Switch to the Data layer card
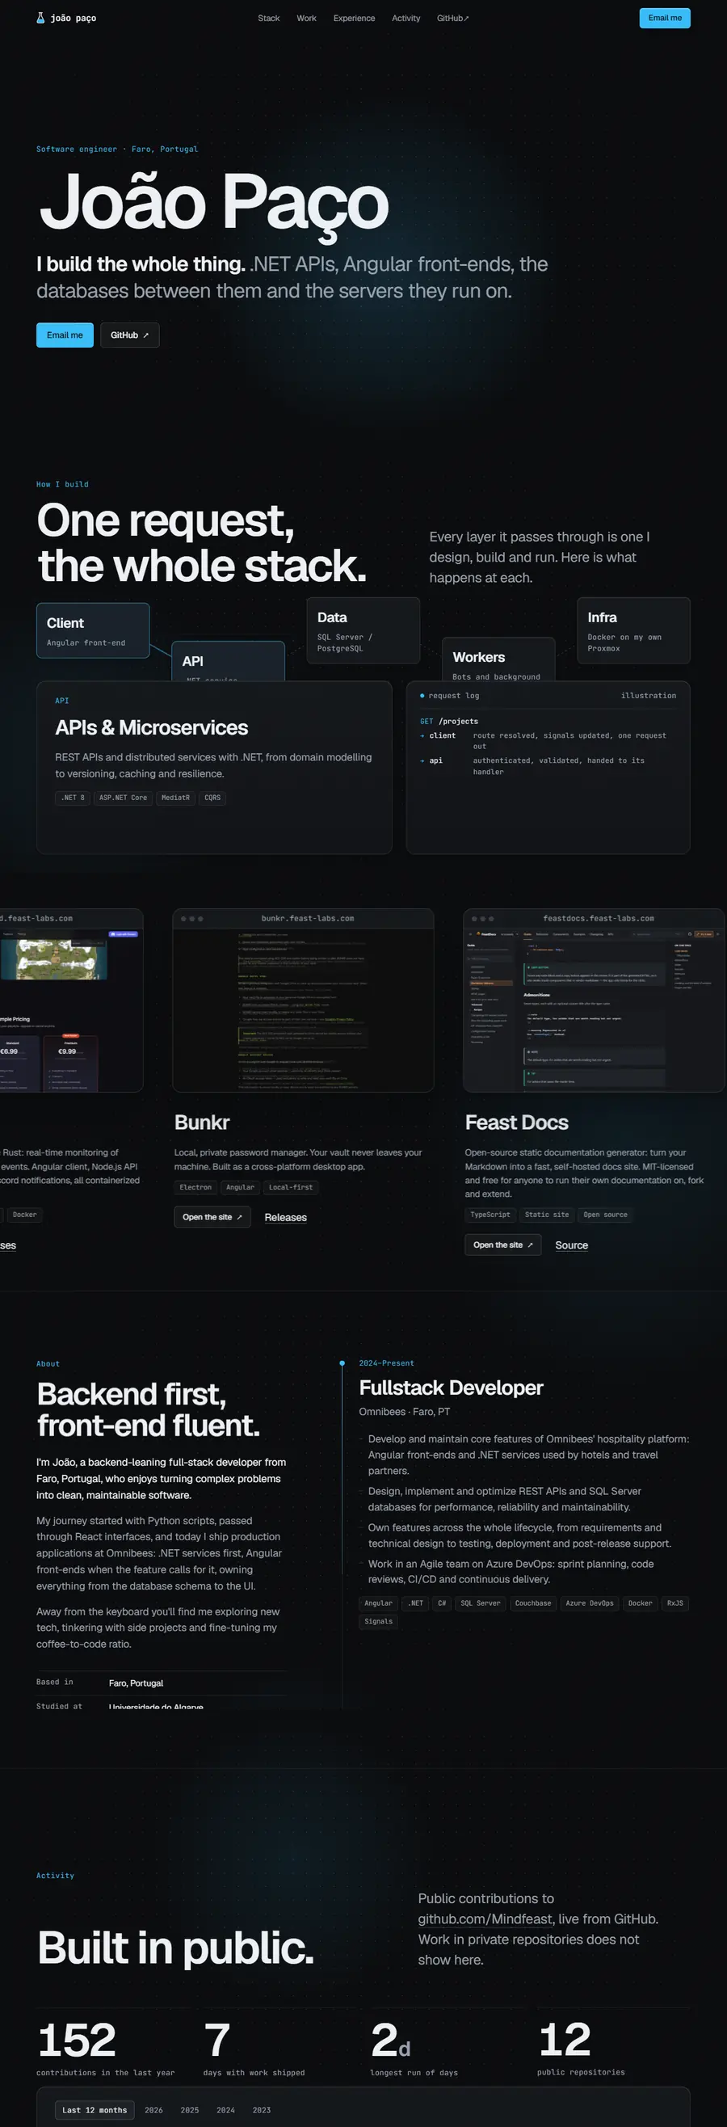 tap(363, 630)
